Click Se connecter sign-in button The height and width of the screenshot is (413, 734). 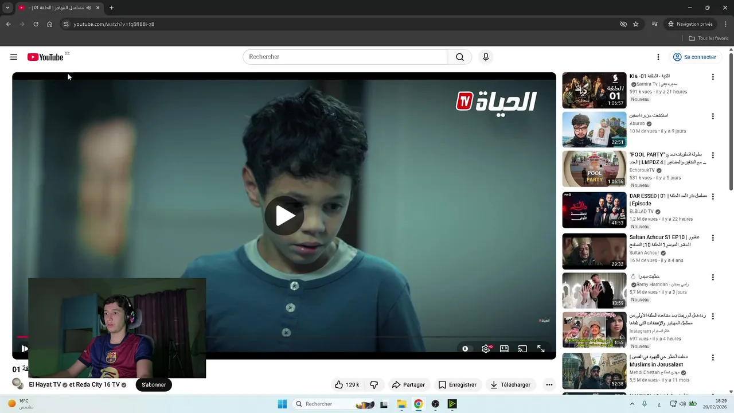pyautogui.click(x=694, y=57)
